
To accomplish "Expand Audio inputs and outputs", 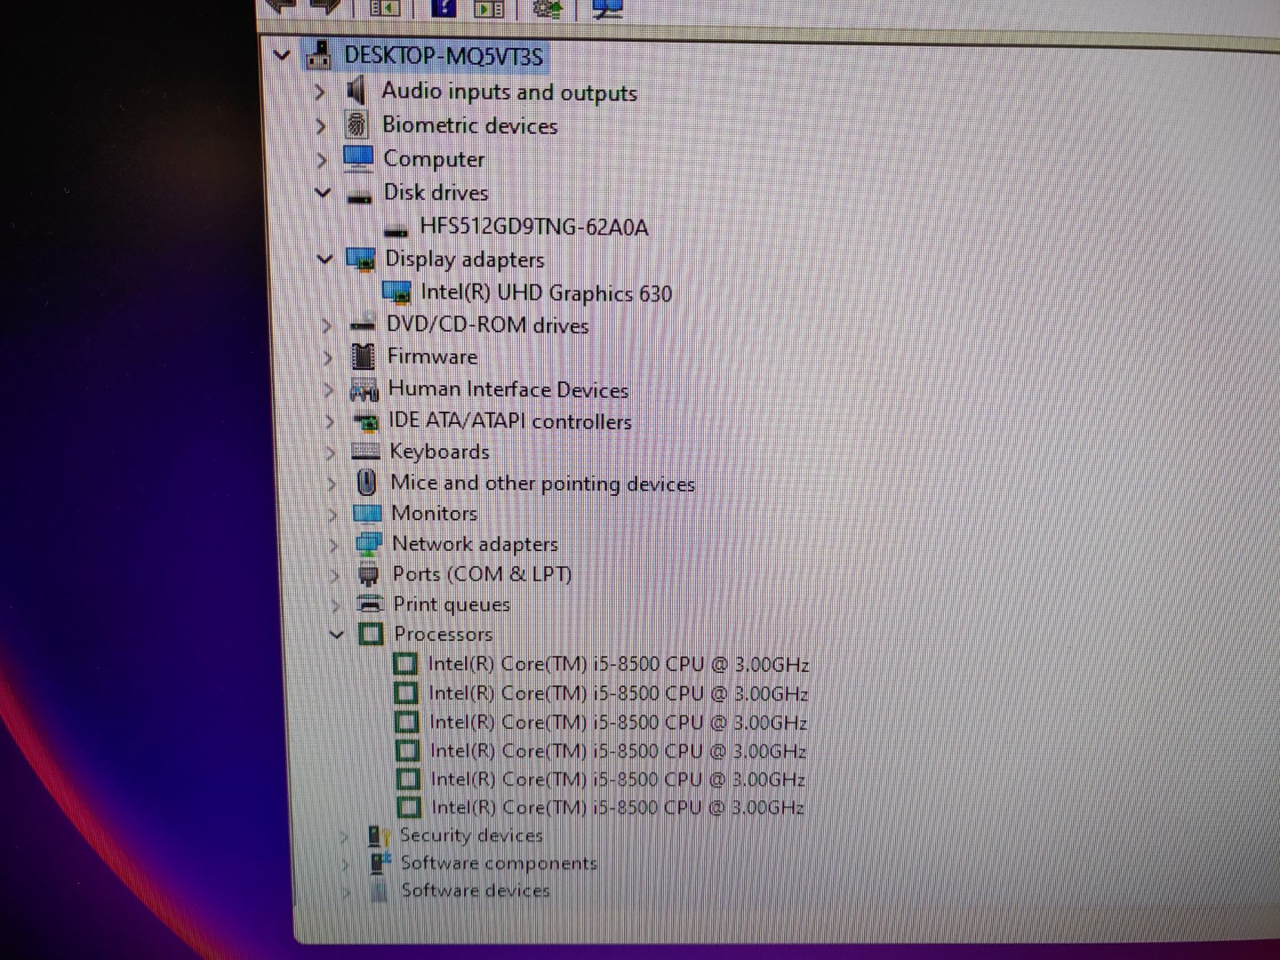I will 320,91.
